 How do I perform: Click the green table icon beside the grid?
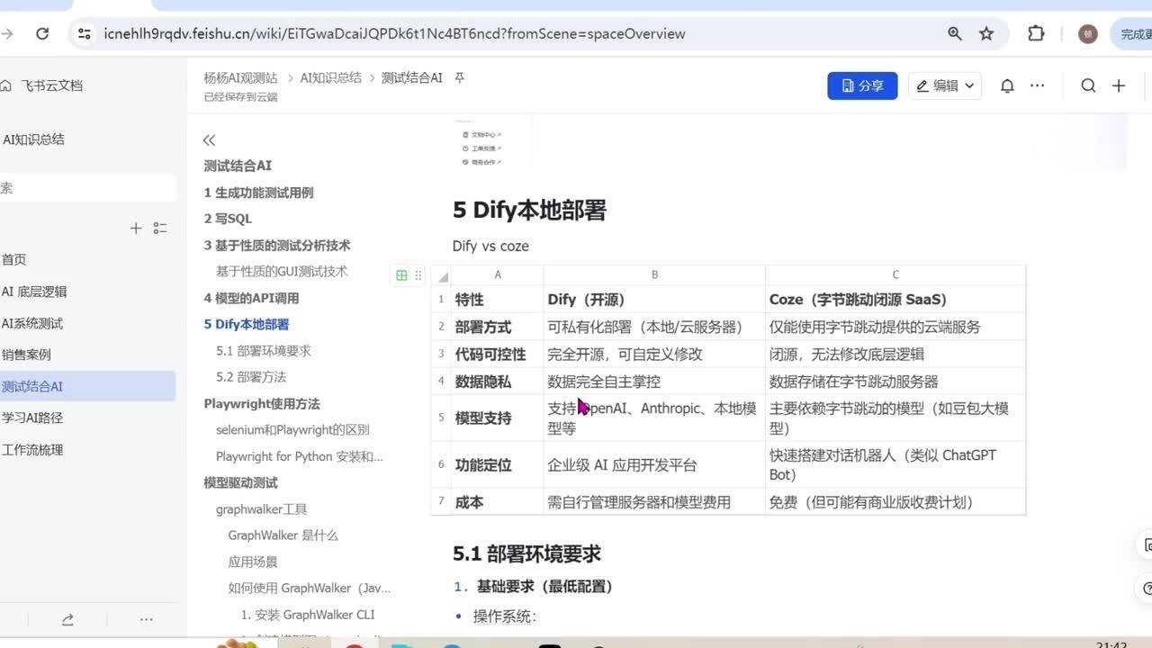point(401,275)
